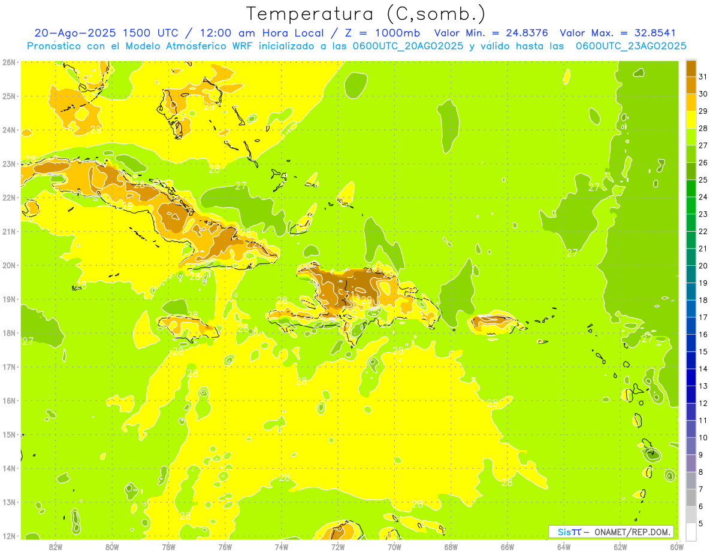
Task: Click the '14' label on the color scale
Action: (703, 369)
